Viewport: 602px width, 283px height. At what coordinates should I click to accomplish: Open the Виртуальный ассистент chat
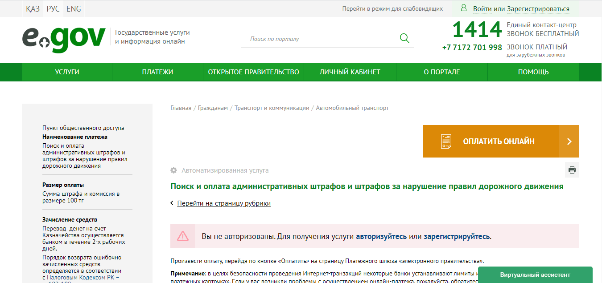coord(535,275)
